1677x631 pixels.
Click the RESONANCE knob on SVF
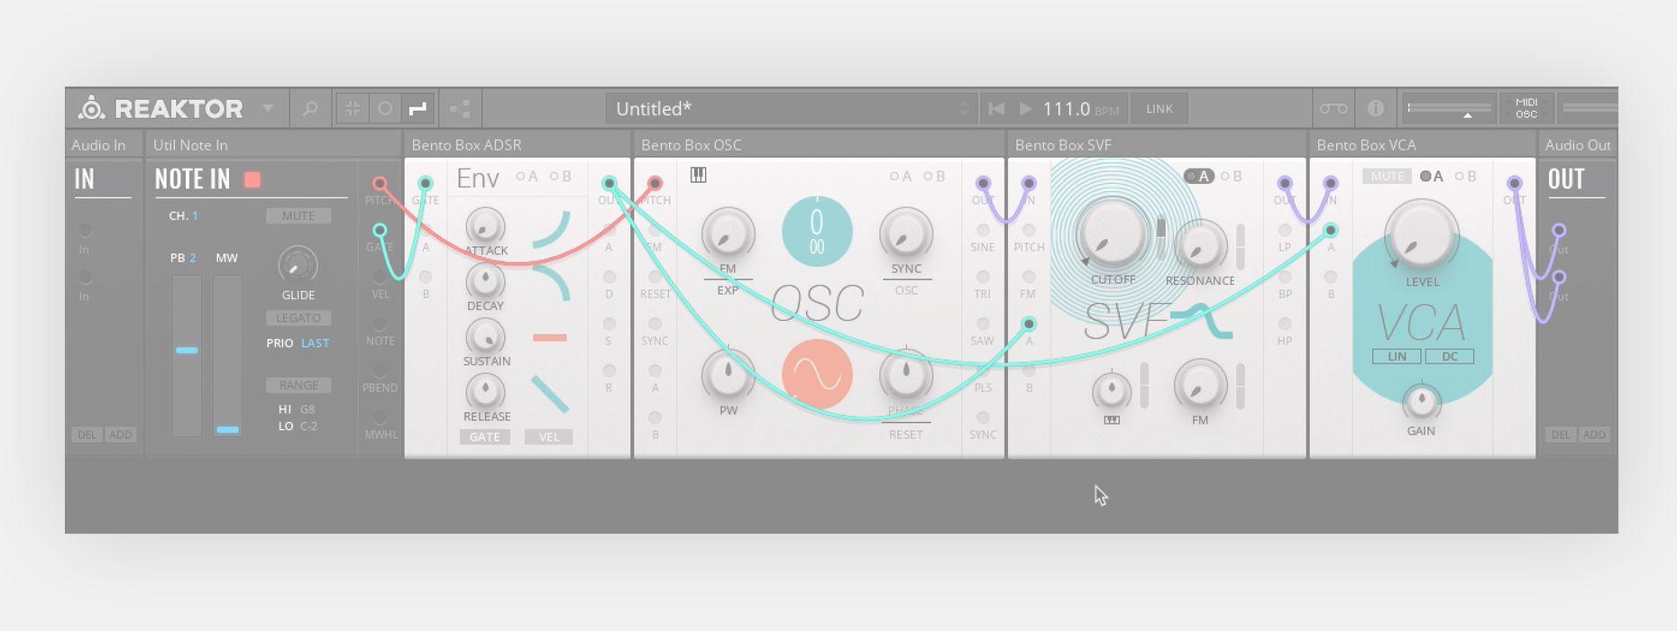coord(1199,245)
